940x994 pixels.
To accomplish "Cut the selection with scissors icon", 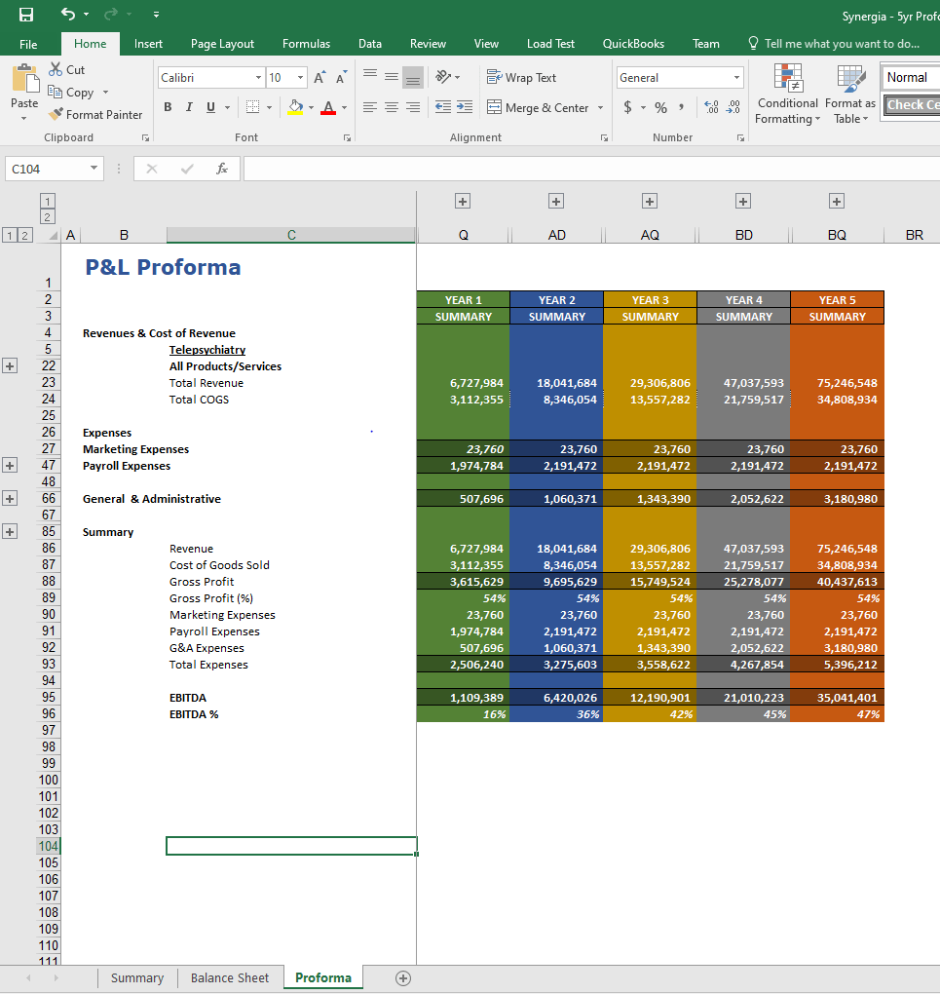I will [x=67, y=70].
